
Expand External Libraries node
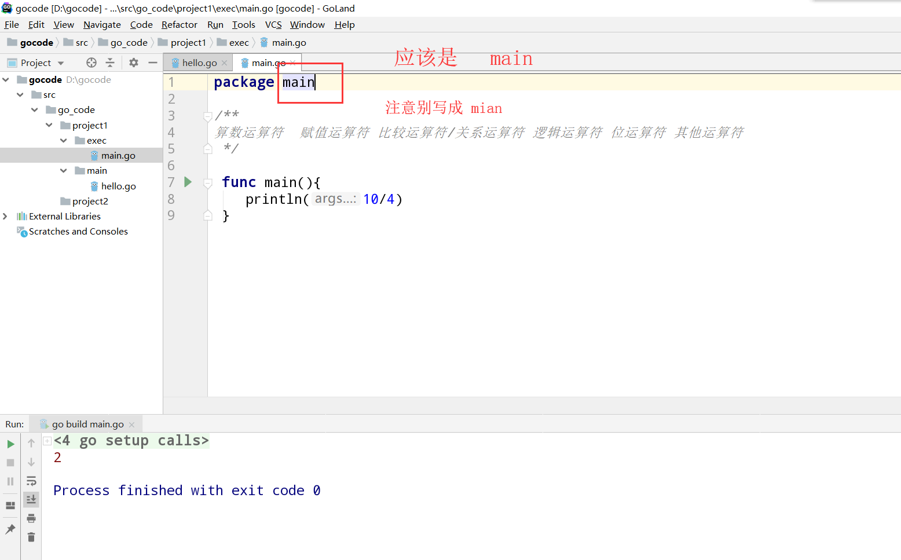(6, 216)
